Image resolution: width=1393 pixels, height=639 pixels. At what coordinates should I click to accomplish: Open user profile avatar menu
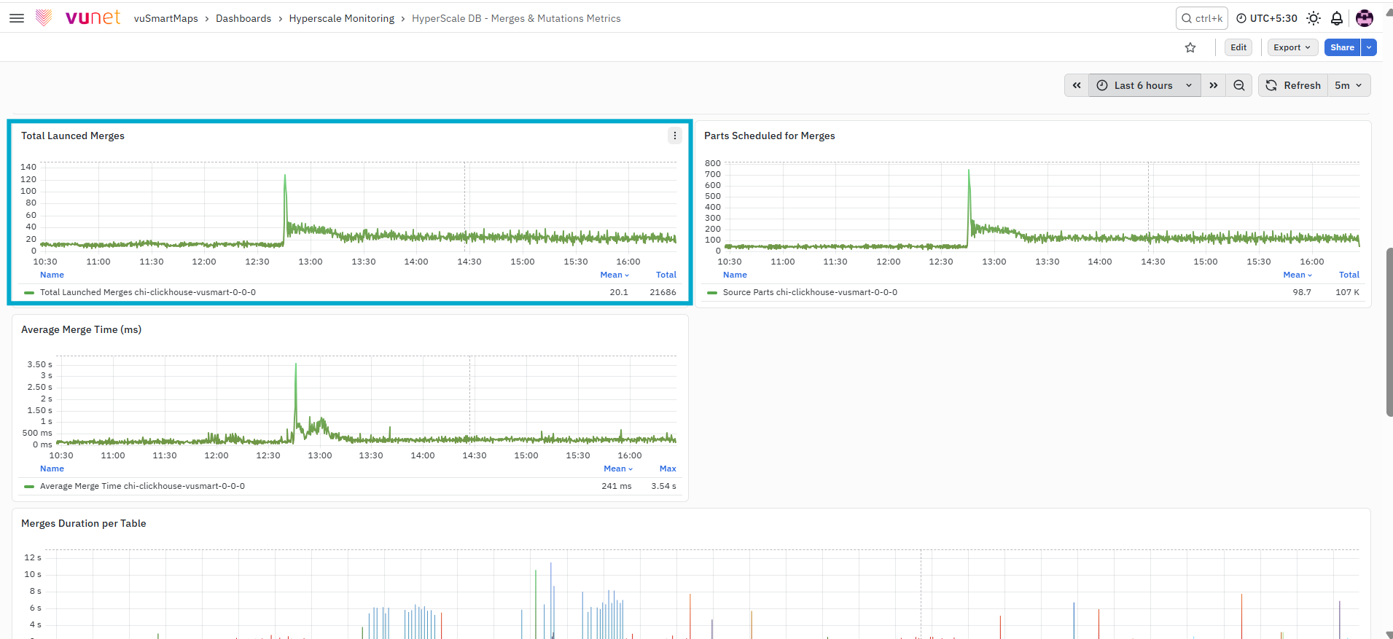[x=1365, y=18]
